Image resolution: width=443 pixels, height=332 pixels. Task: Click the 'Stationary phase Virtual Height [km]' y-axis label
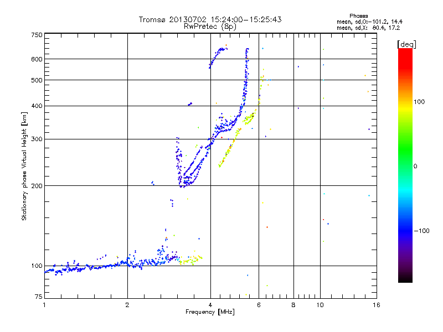coord(24,166)
